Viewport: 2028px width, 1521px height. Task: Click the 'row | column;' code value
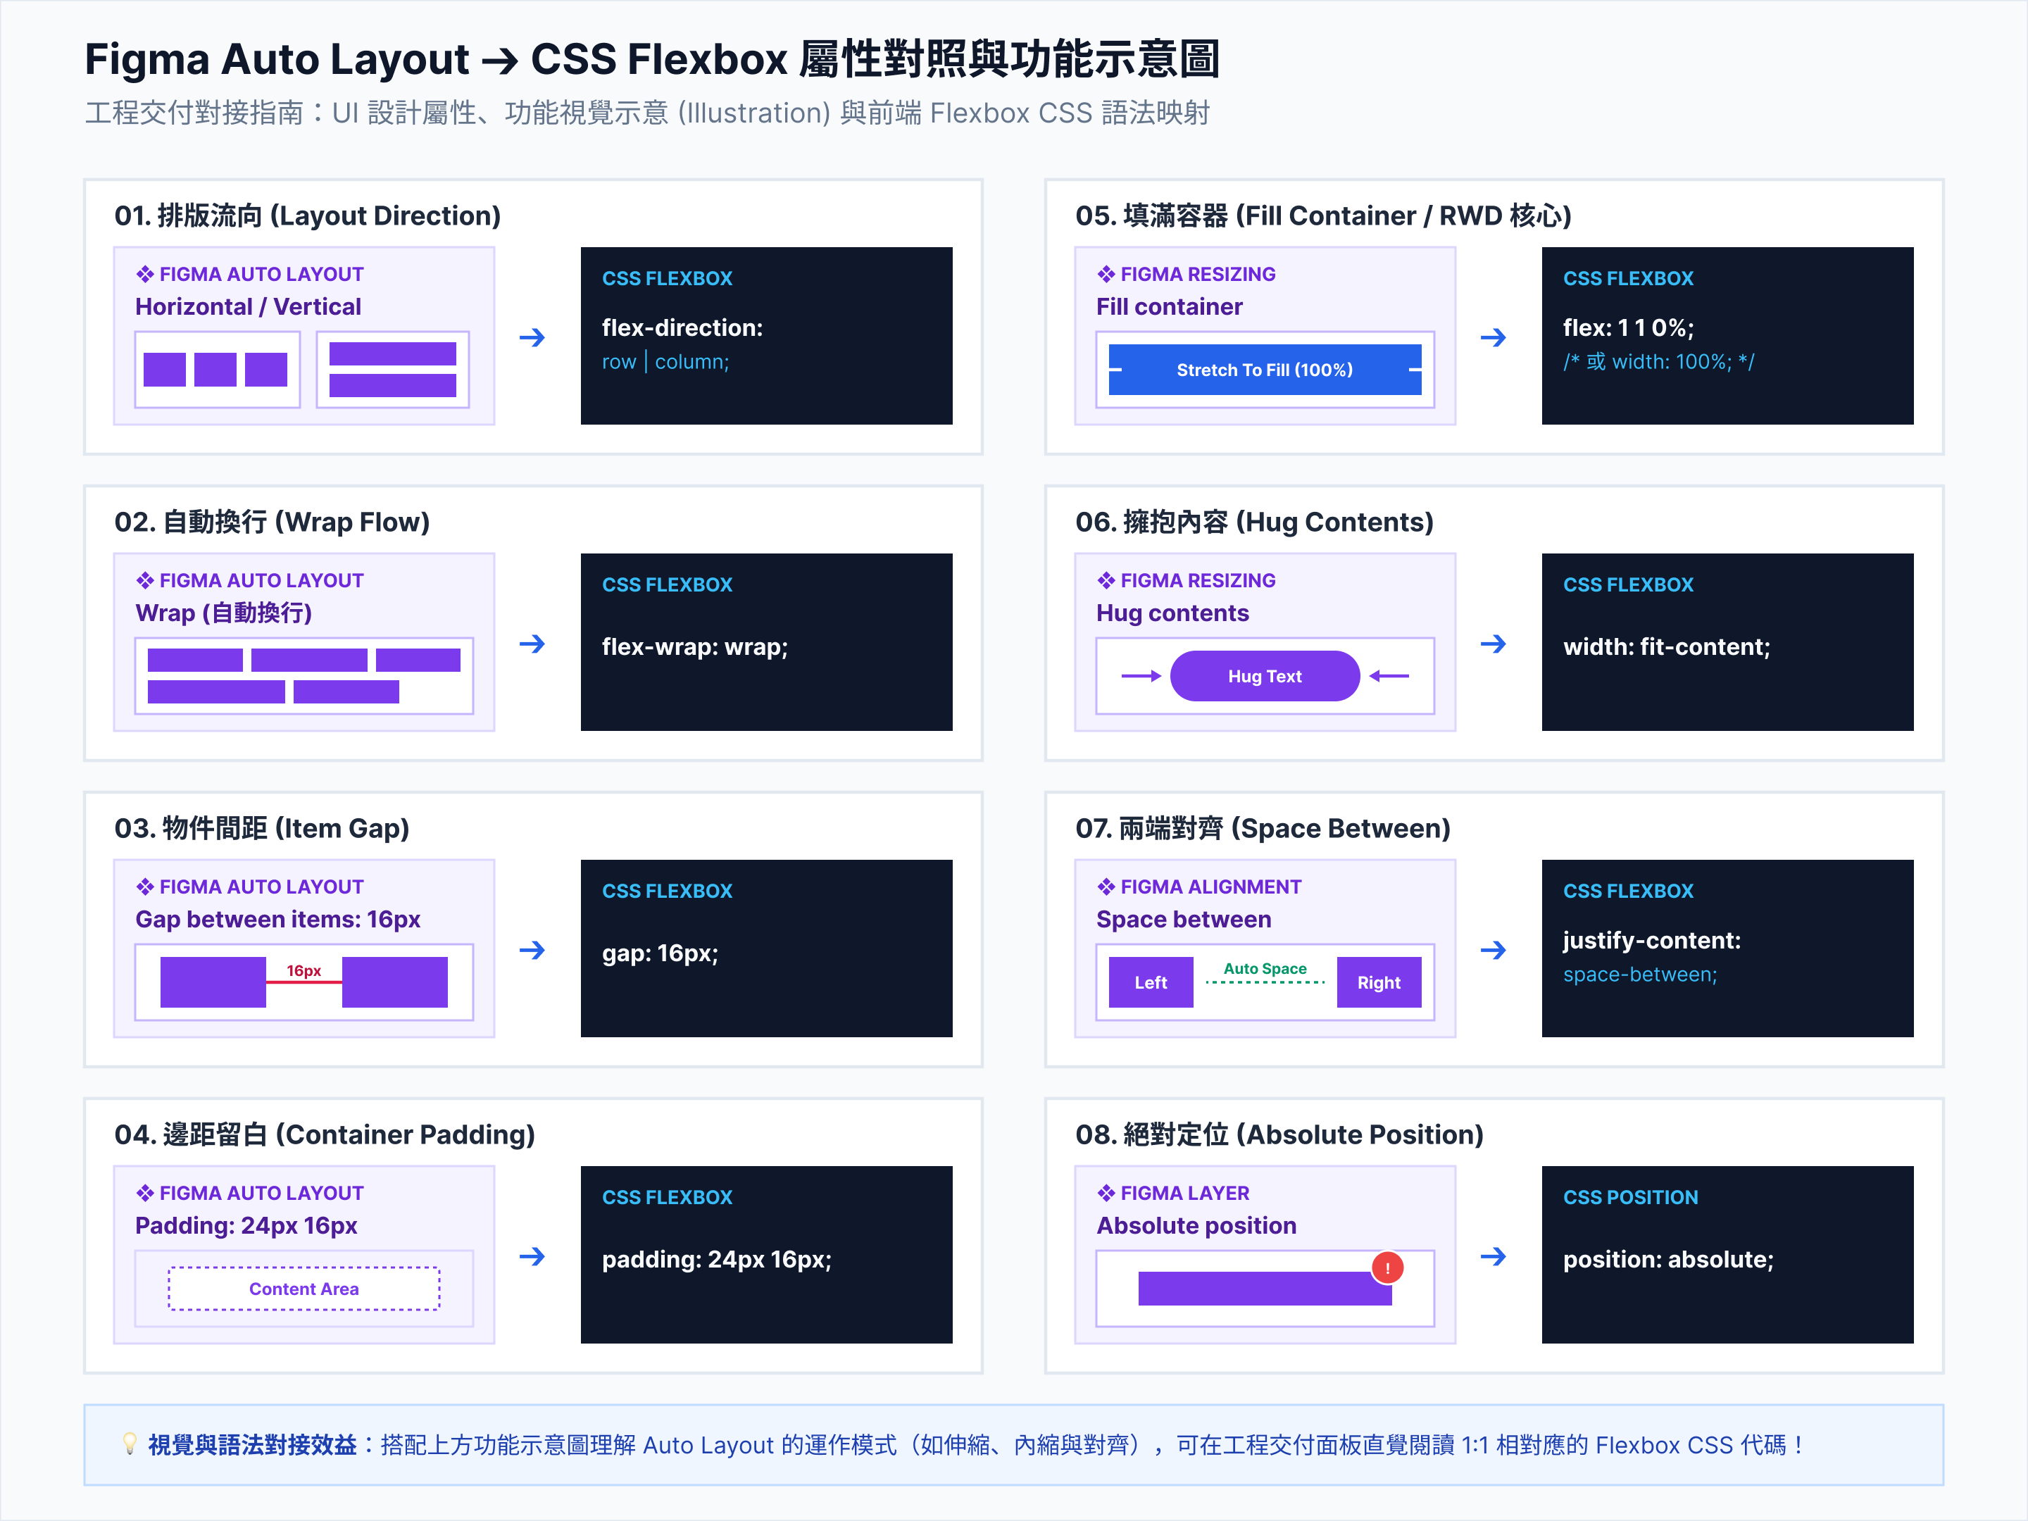pyautogui.click(x=665, y=361)
